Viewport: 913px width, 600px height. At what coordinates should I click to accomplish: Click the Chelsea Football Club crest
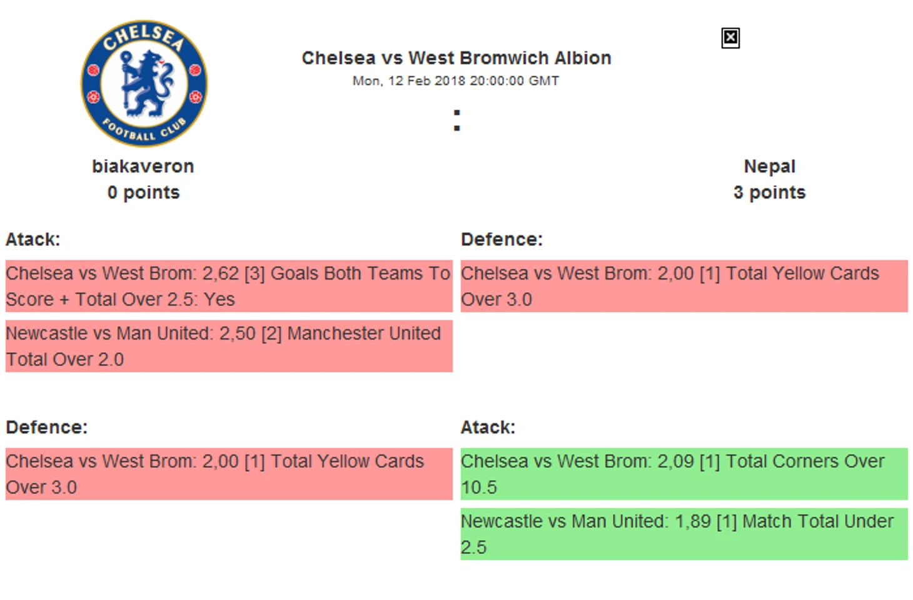[144, 84]
